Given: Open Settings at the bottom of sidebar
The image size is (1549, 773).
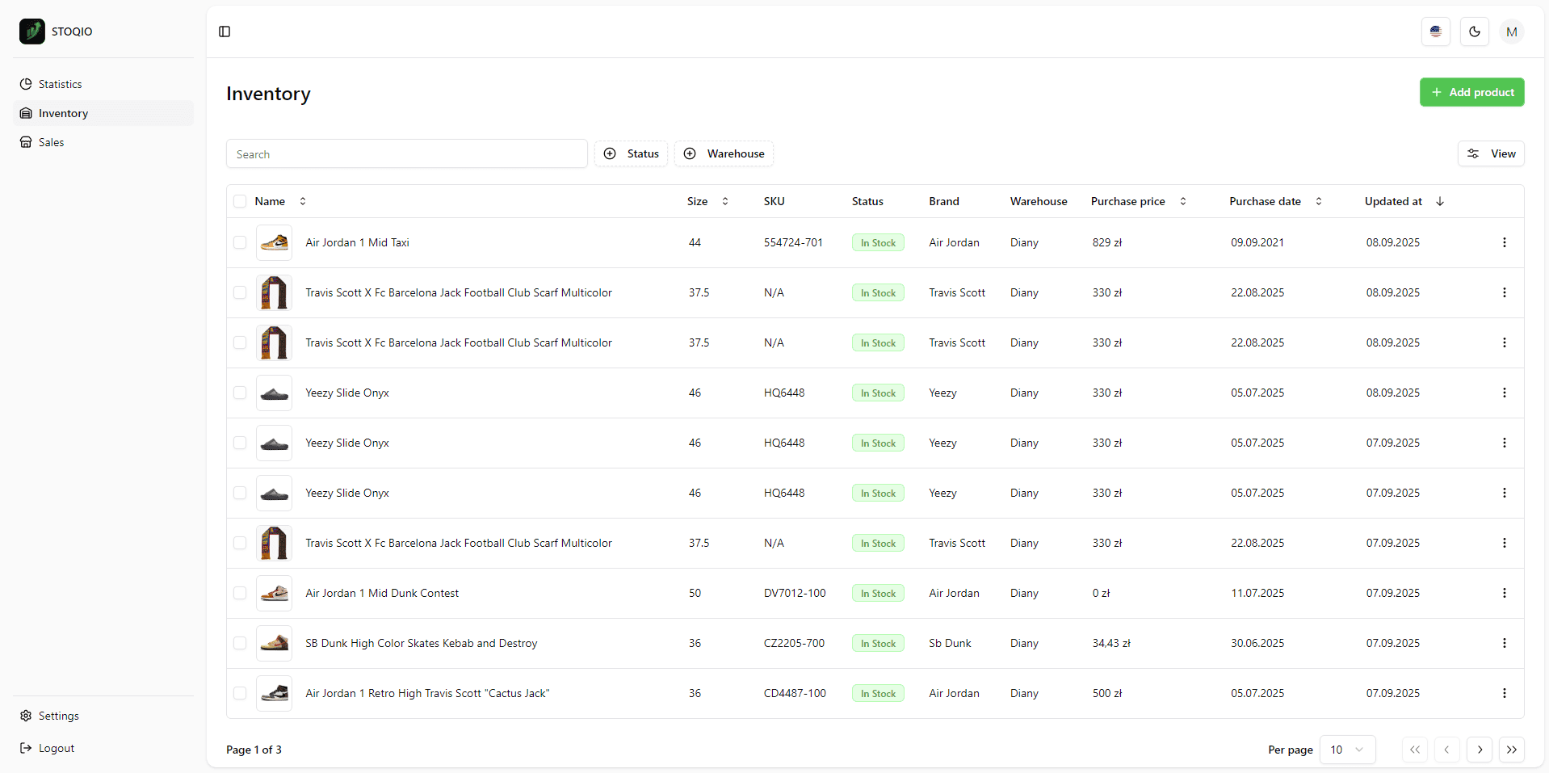Looking at the screenshot, I should click(x=58, y=716).
